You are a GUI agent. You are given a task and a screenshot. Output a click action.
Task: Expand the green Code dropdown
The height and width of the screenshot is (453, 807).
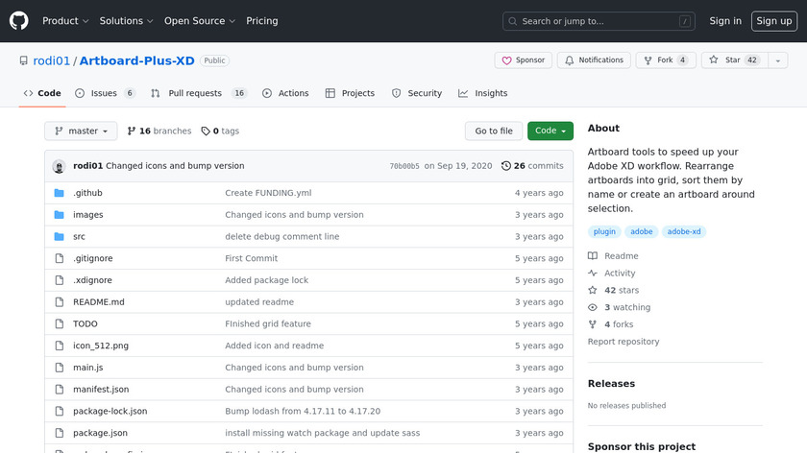(550, 131)
